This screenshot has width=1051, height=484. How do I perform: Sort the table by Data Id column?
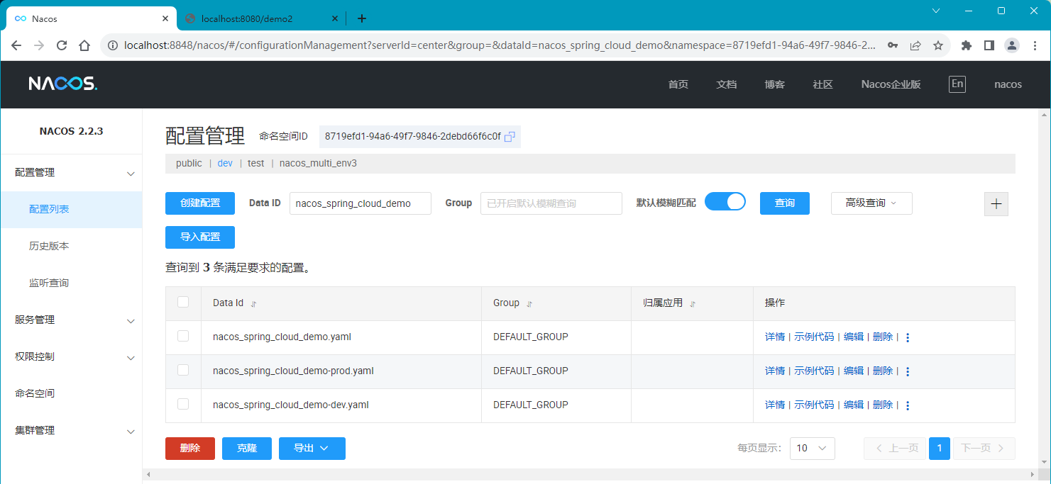(x=253, y=303)
